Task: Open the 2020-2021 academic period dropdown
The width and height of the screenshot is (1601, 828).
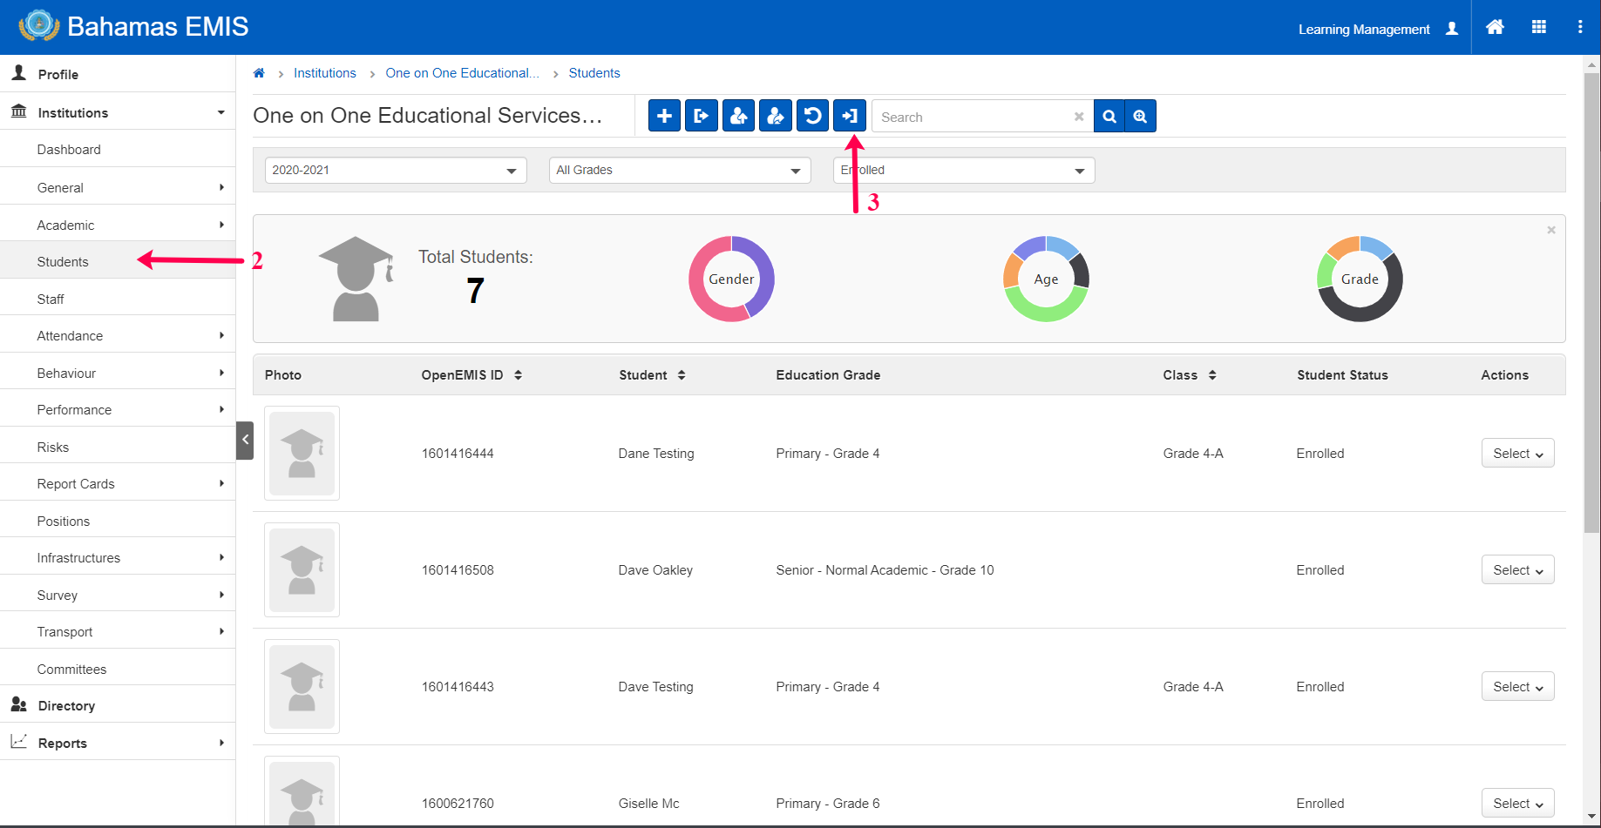Action: pyautogui.click(x=395, y=171)
